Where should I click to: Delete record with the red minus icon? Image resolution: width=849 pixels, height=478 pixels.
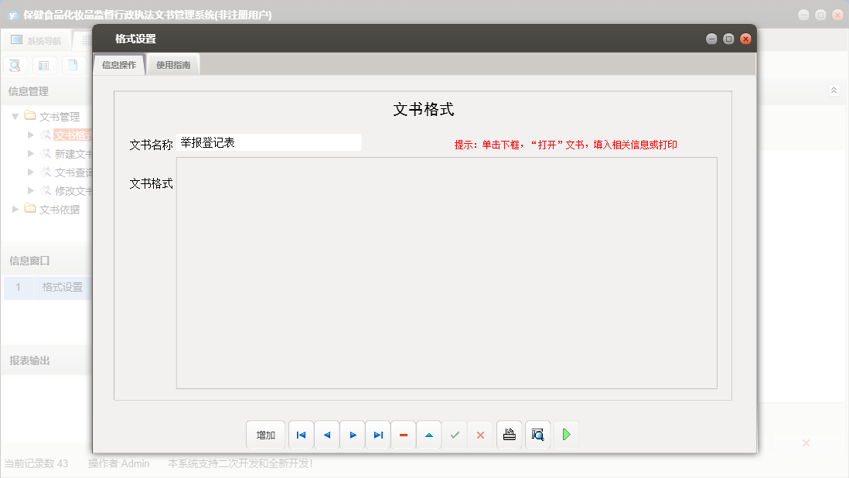point(404,435)
